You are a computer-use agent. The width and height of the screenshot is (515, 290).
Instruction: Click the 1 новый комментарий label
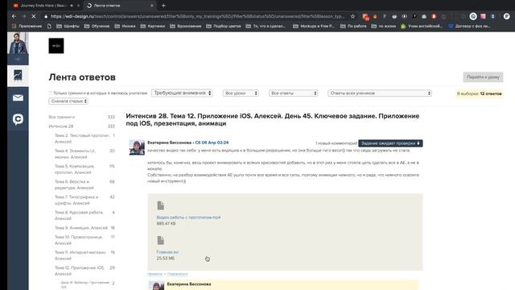click(336, 143)
